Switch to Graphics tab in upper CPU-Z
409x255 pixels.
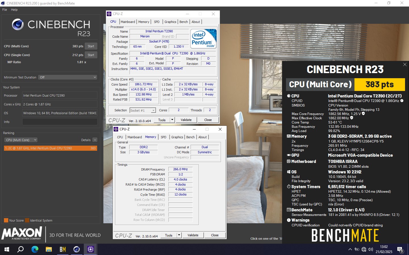[170, 22]
